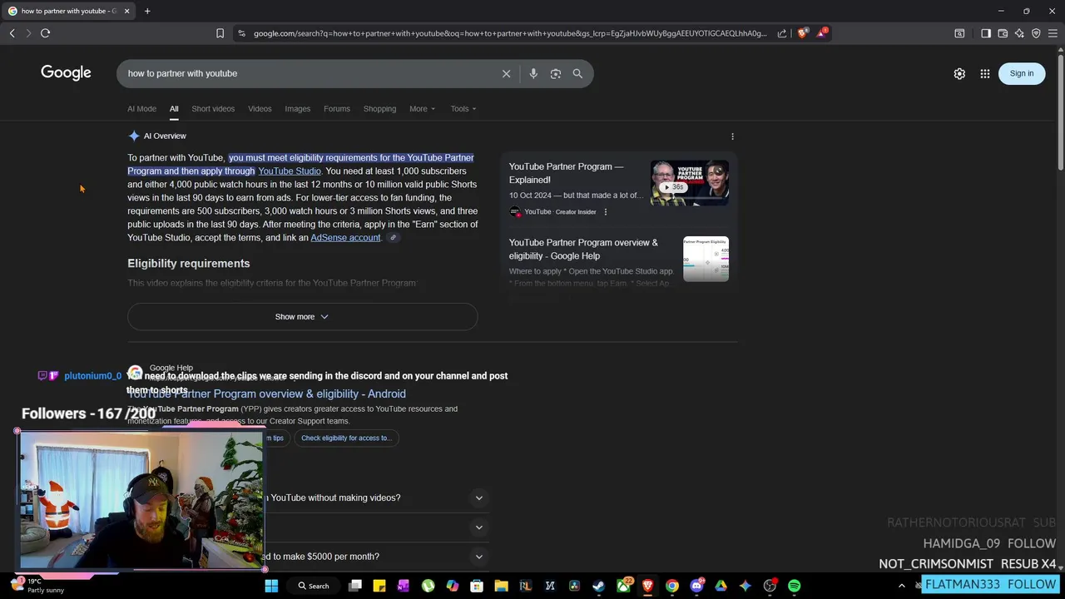1065x599 pixels.
Task: Click the browser address bar URL
Action: tap(510, 33)
